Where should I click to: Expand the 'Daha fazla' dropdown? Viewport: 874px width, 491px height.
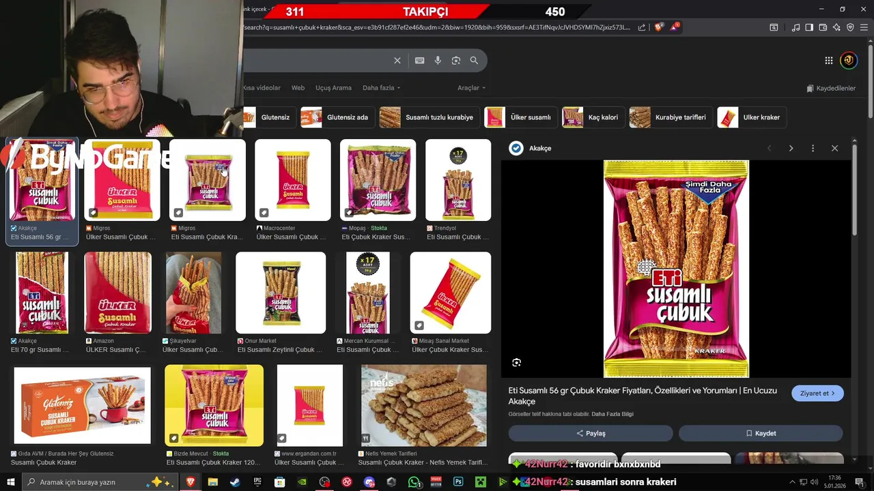(381, 88)
